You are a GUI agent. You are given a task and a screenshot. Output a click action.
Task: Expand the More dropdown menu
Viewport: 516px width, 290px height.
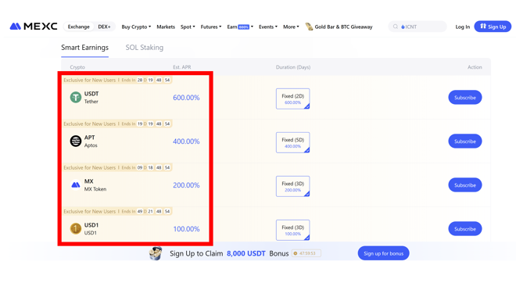(291, 27)
